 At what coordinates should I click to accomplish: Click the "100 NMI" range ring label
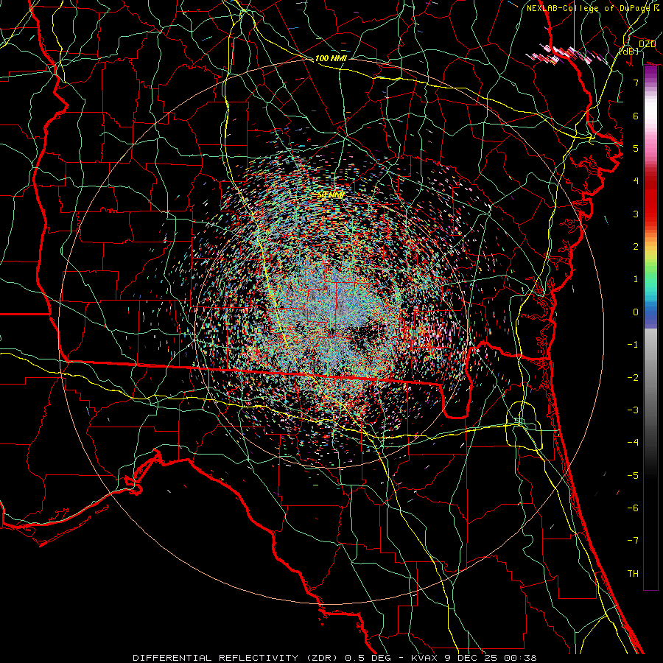click(x=331, y=58)
